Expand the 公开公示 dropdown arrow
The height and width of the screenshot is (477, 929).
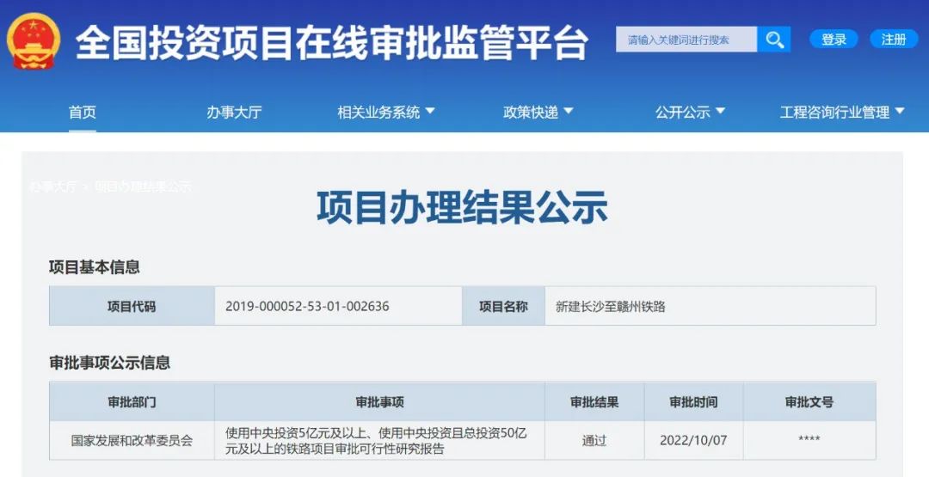click(x=721, y=111)
